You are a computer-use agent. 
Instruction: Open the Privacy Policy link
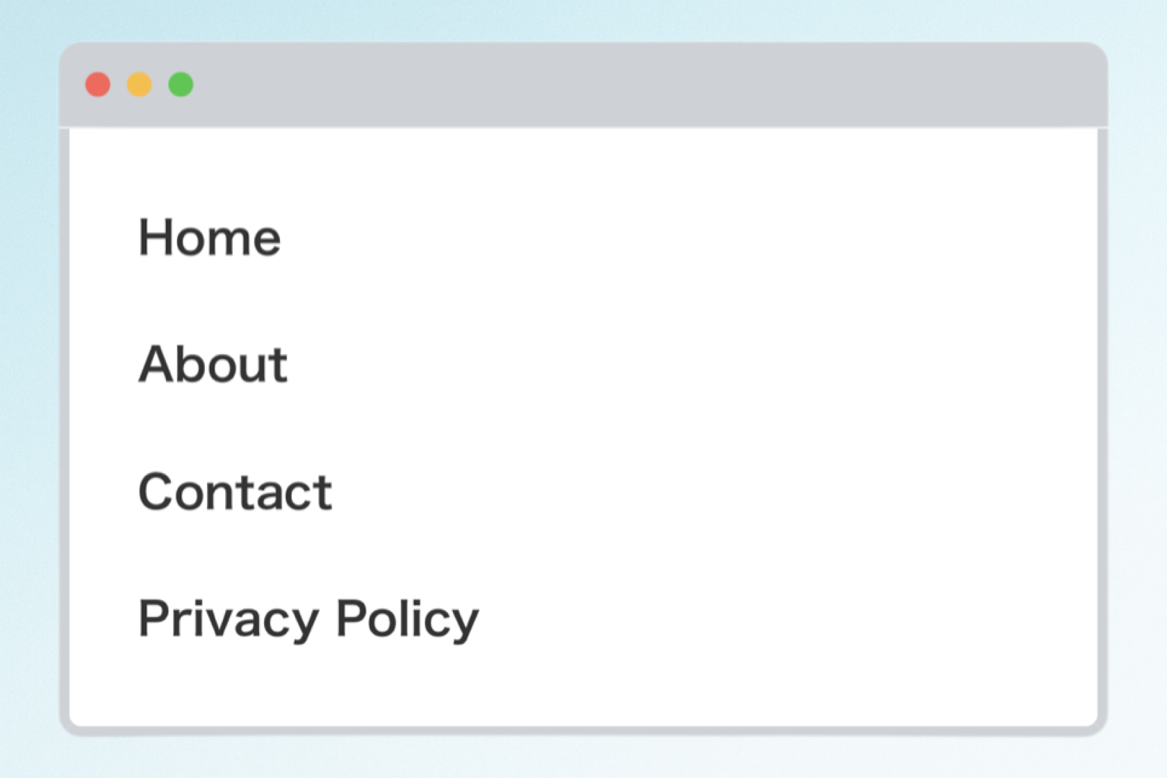308,618
